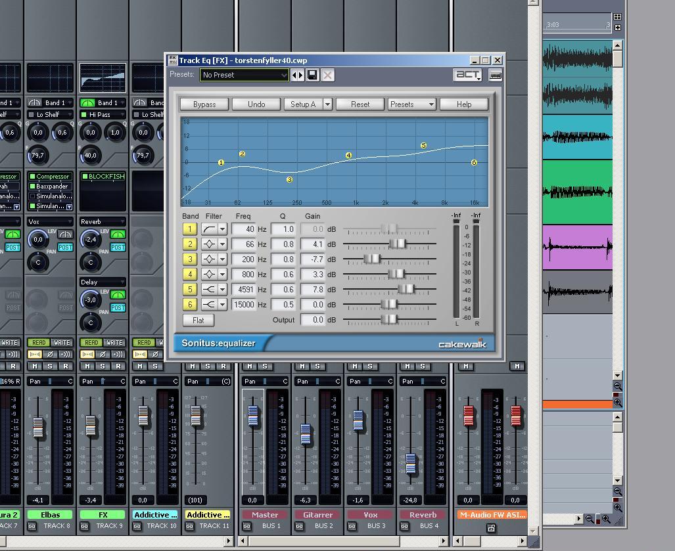Click the peak filter shape icon for band 3
Image resolution: width=675 pixels, height=551 pixels.
[209, 259]
